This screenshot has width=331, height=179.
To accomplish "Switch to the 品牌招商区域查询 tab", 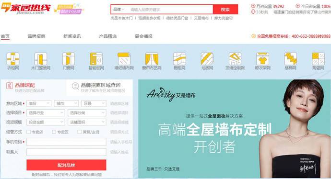I will coord(99,87).
